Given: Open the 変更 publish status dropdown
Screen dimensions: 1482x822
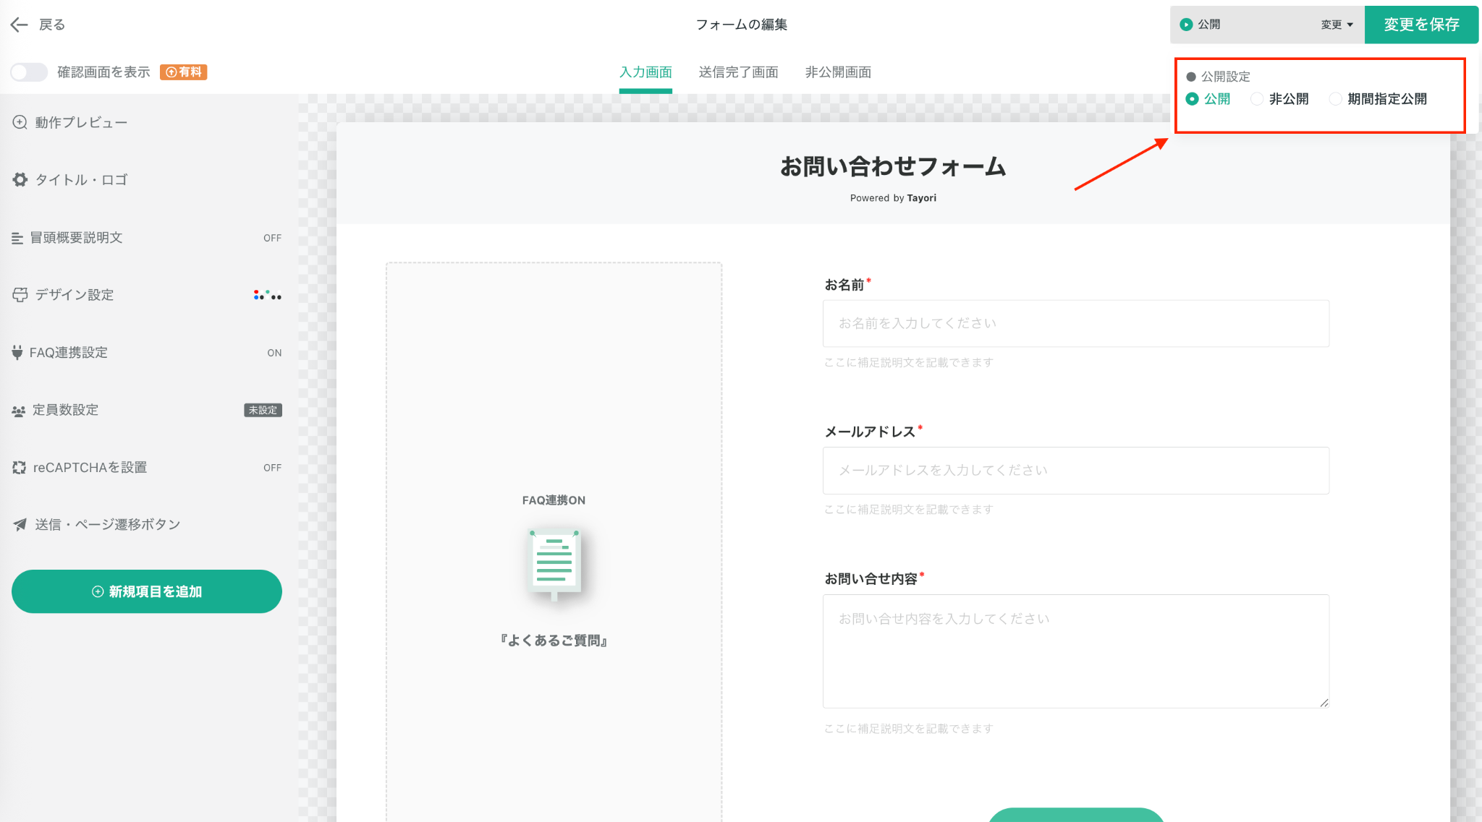Looking at the screenshot, I should tap(1337, 25).
